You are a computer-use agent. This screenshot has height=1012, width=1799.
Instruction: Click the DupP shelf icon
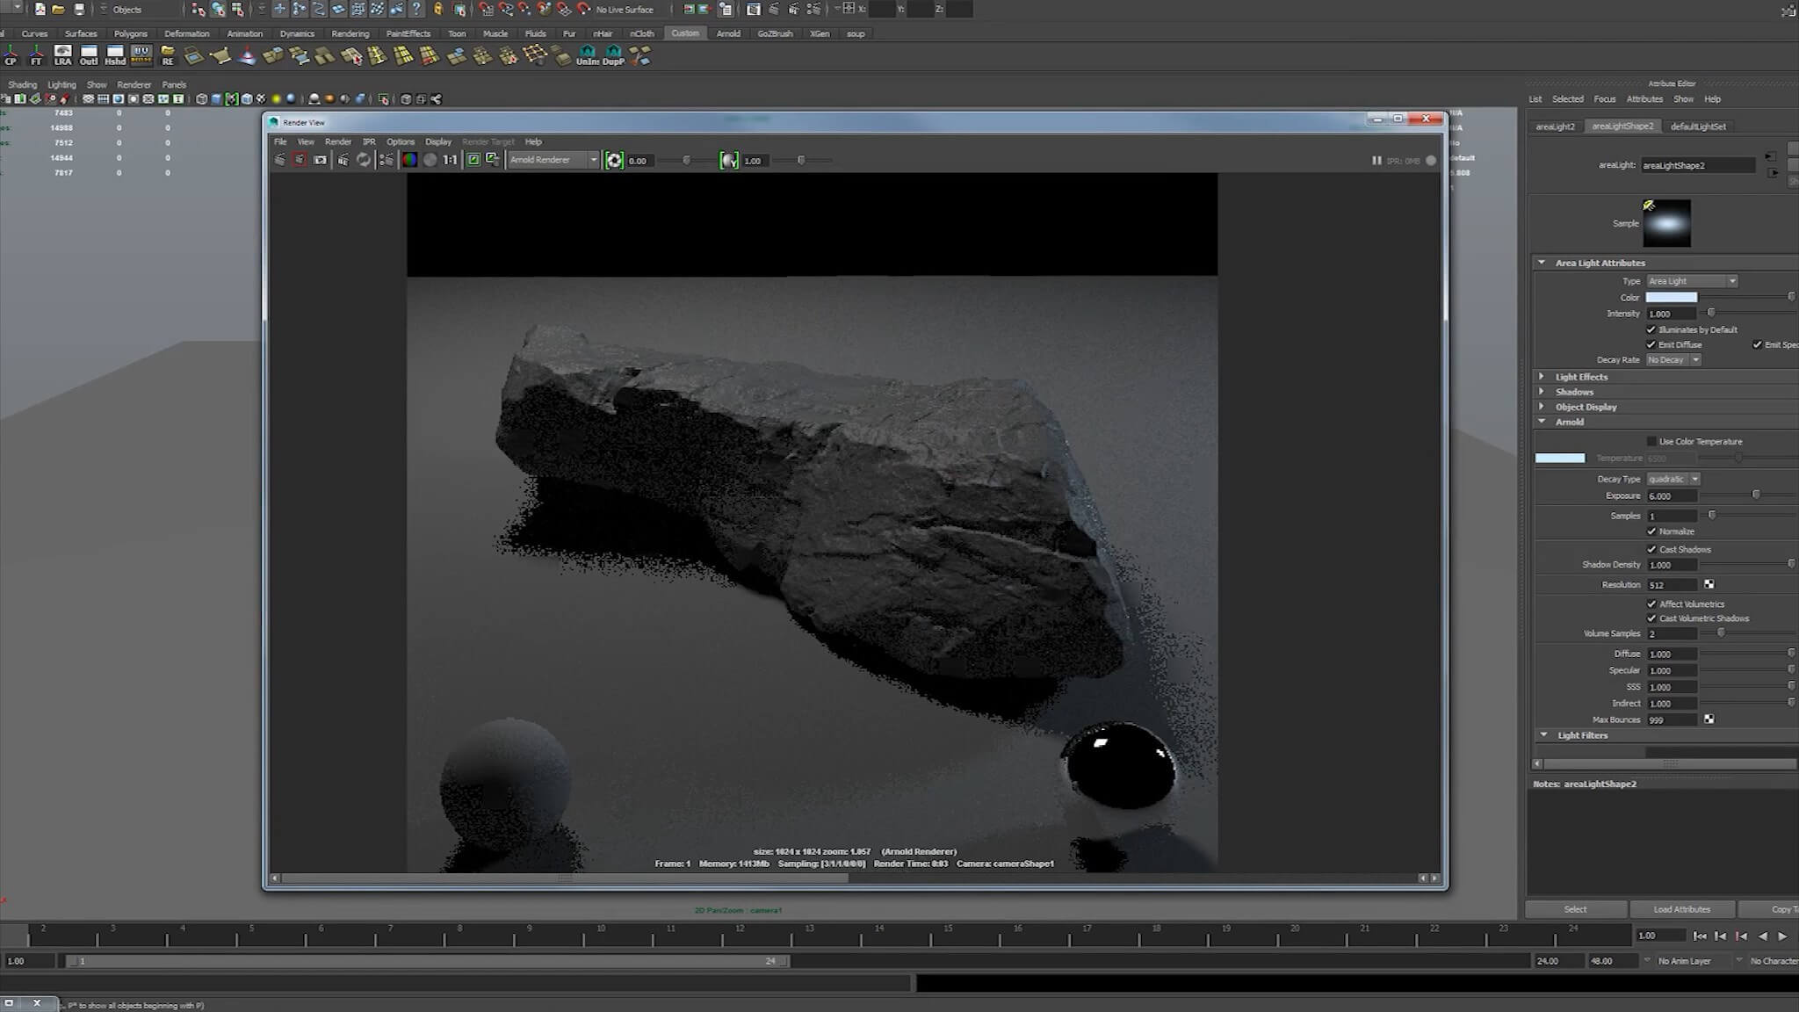click(613, 56)
